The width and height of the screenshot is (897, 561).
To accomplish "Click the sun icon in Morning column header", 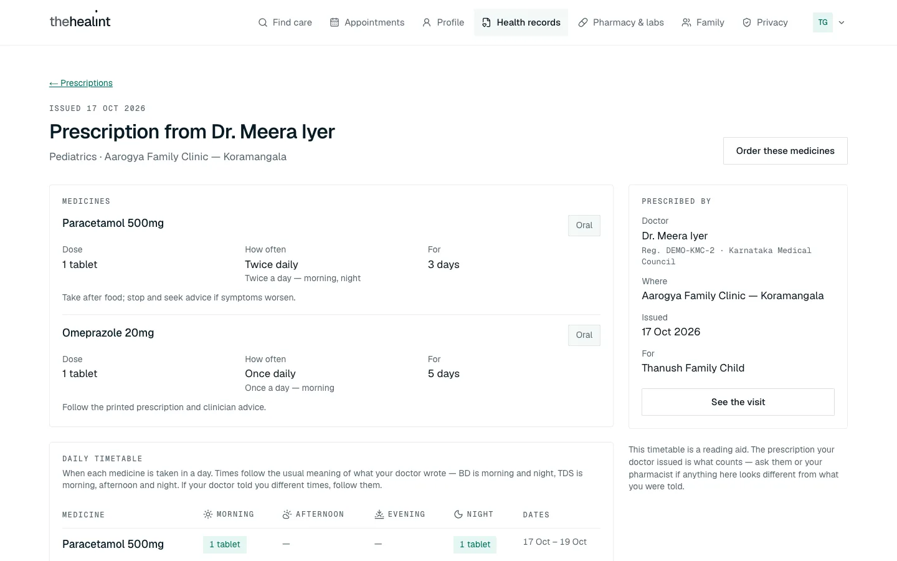I will pos(208,514).
